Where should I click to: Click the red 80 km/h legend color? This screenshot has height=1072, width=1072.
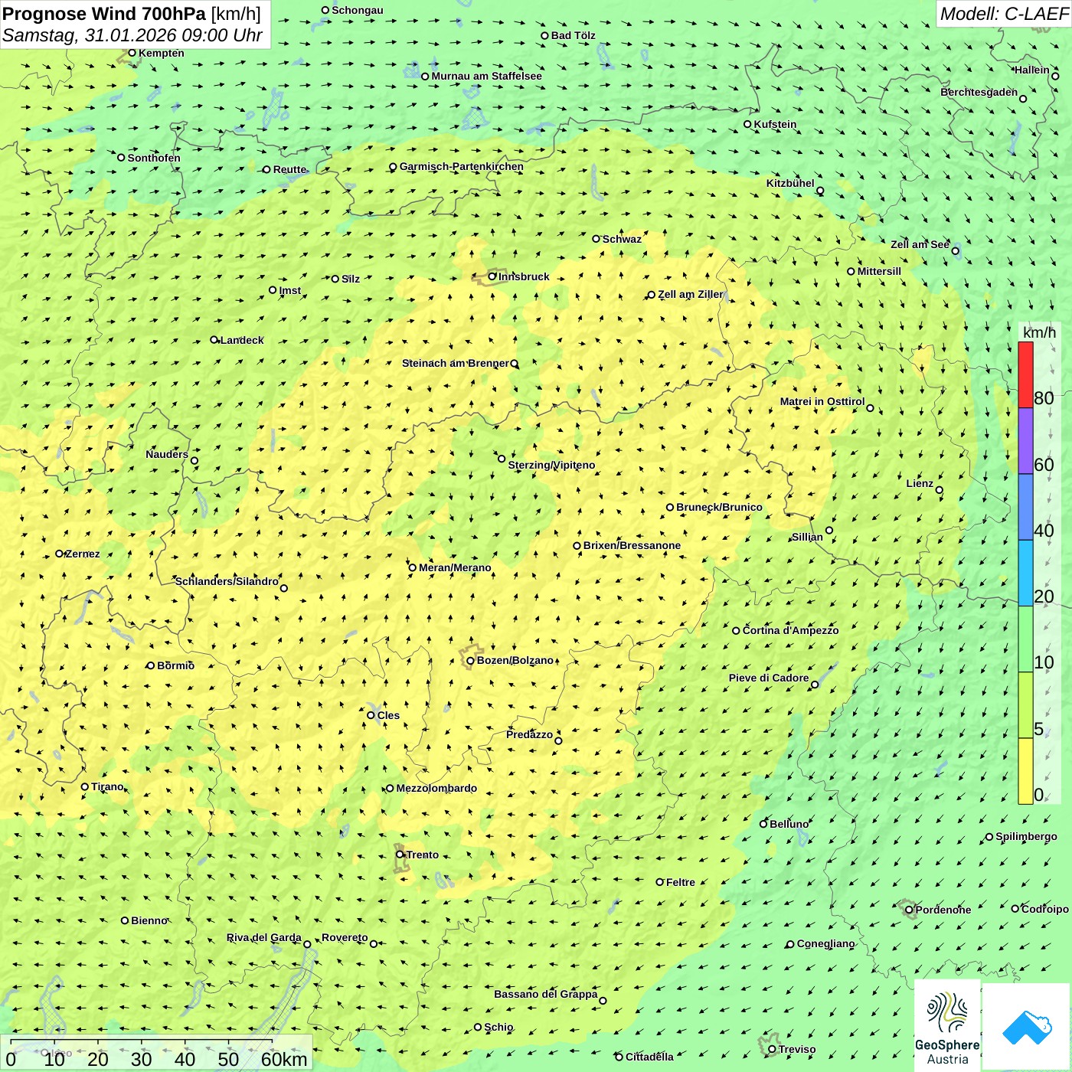[1025, 375]
